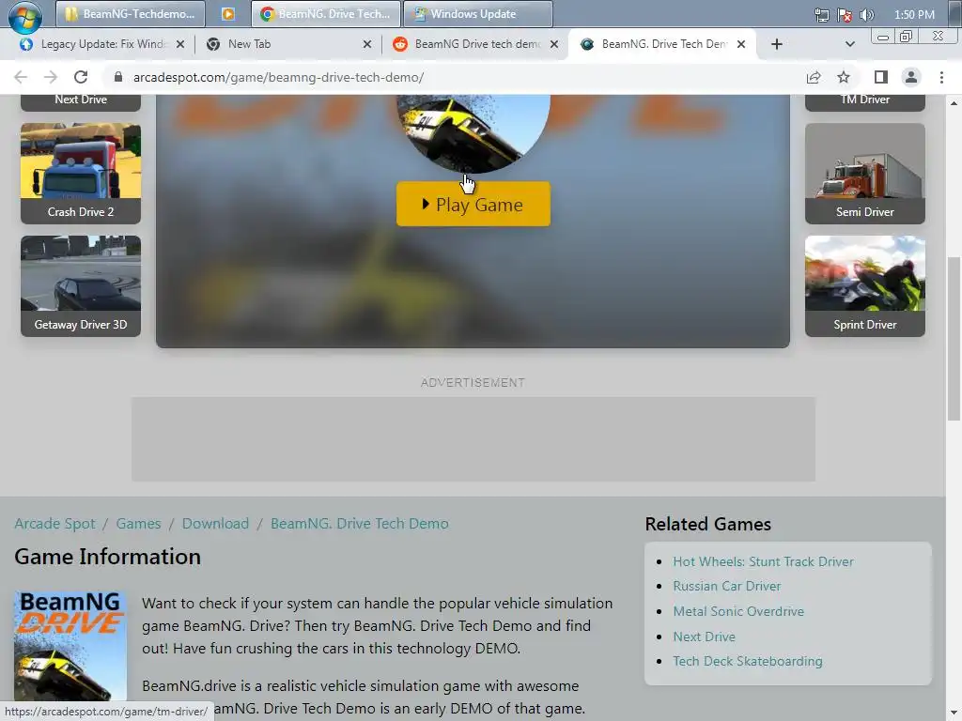Close the New Tab tab

[367, 44]
